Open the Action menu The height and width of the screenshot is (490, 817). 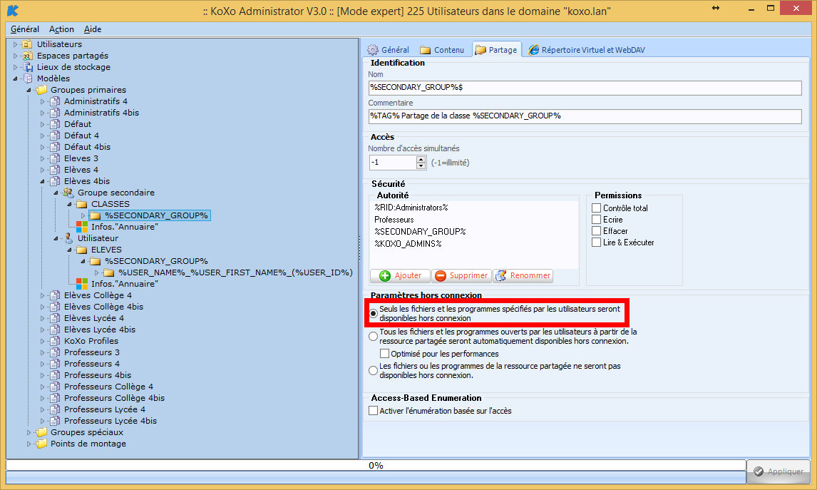[x=61, y=29]
